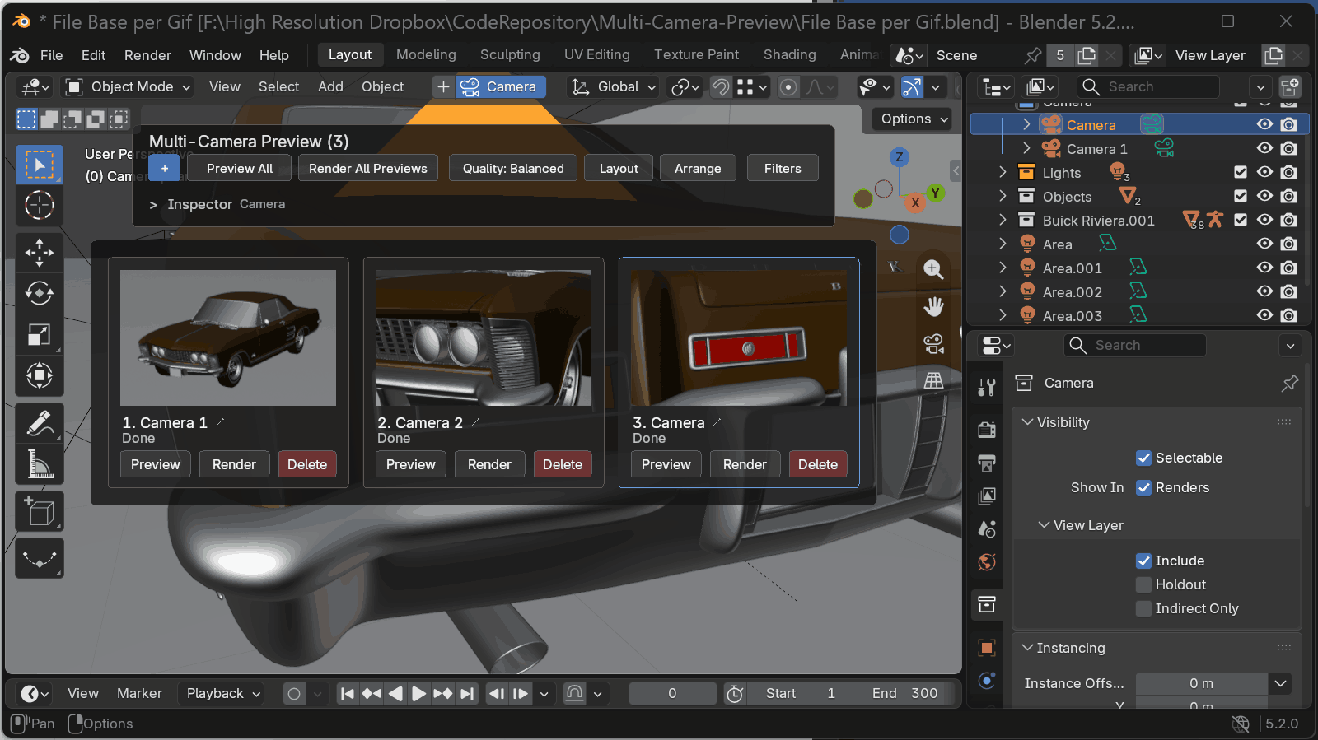The width and height of the screenshot is (1318, 740).
Task: Collapse the Visibility panel
Action: [x=1027, y=422]
